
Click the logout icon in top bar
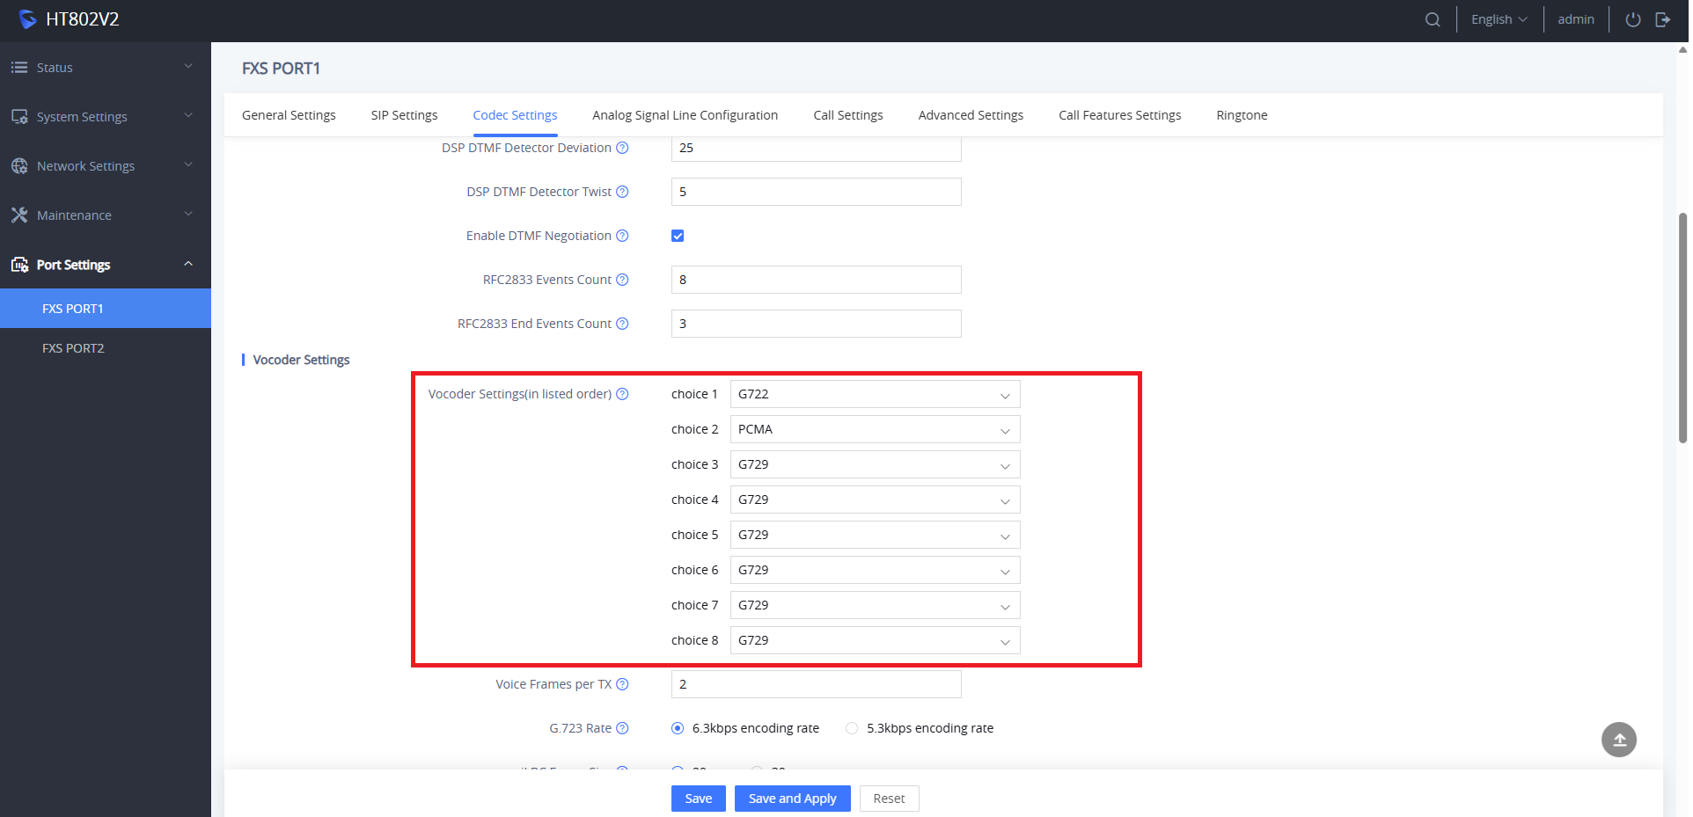(x=1663, y=19)
